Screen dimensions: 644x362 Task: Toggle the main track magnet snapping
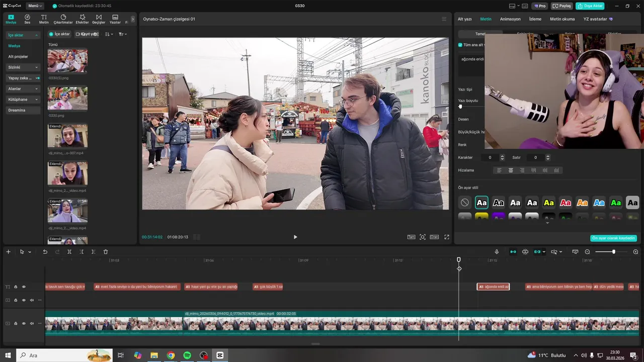[513, 252]
